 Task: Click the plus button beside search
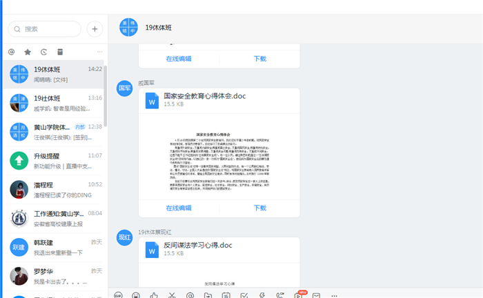click(x=94, y=29)
